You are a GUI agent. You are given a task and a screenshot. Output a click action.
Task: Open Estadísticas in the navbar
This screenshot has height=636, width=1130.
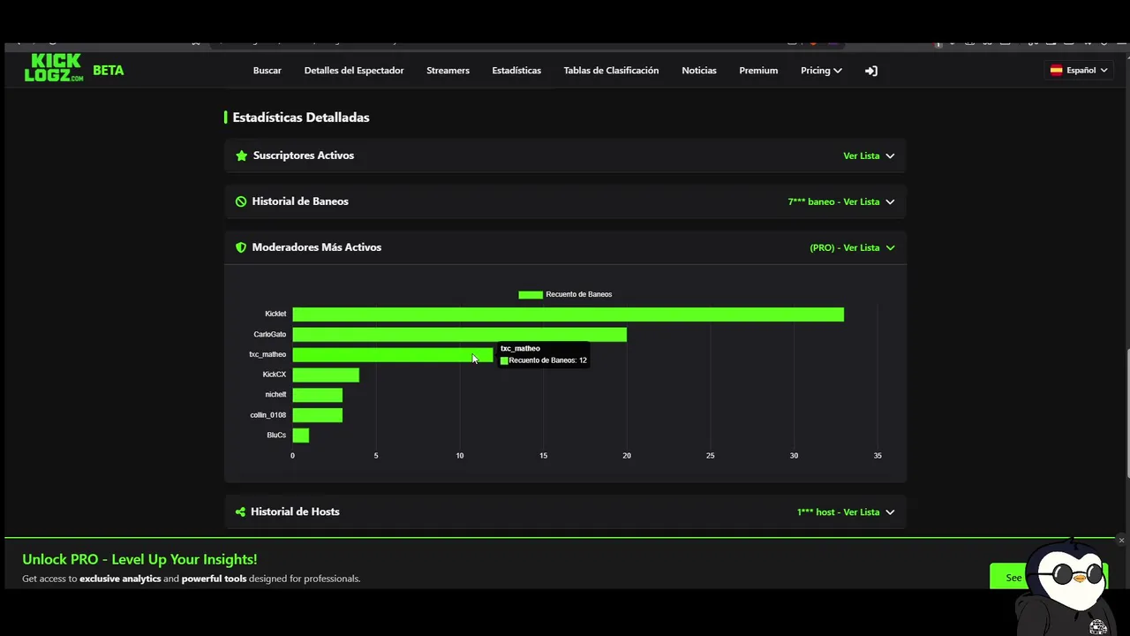[x=516, y=71]
